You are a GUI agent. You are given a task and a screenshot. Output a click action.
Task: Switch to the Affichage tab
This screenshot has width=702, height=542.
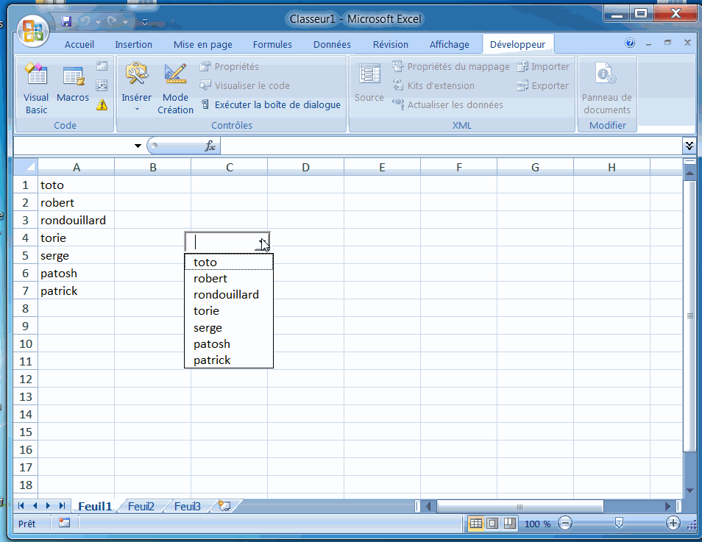click(450, 44)
